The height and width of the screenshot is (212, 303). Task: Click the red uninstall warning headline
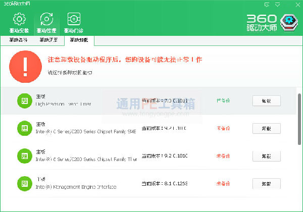click(125, 60)
